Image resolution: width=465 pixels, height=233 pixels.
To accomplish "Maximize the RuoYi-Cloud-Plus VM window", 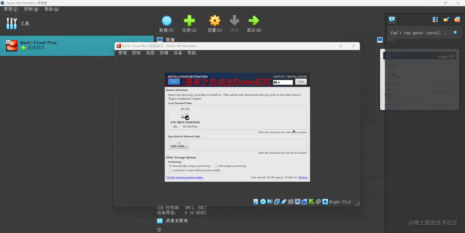I will pos(340,46).
